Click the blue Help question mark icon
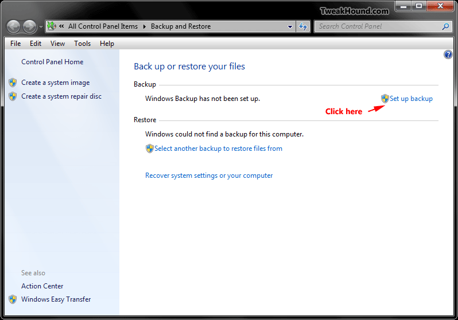This screenshot has width=458, height=320. [448, 54]
